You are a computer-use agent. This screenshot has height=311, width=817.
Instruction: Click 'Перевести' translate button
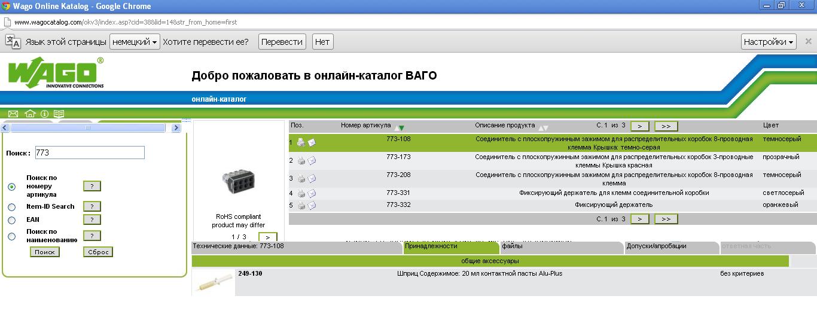coord(282,42)
